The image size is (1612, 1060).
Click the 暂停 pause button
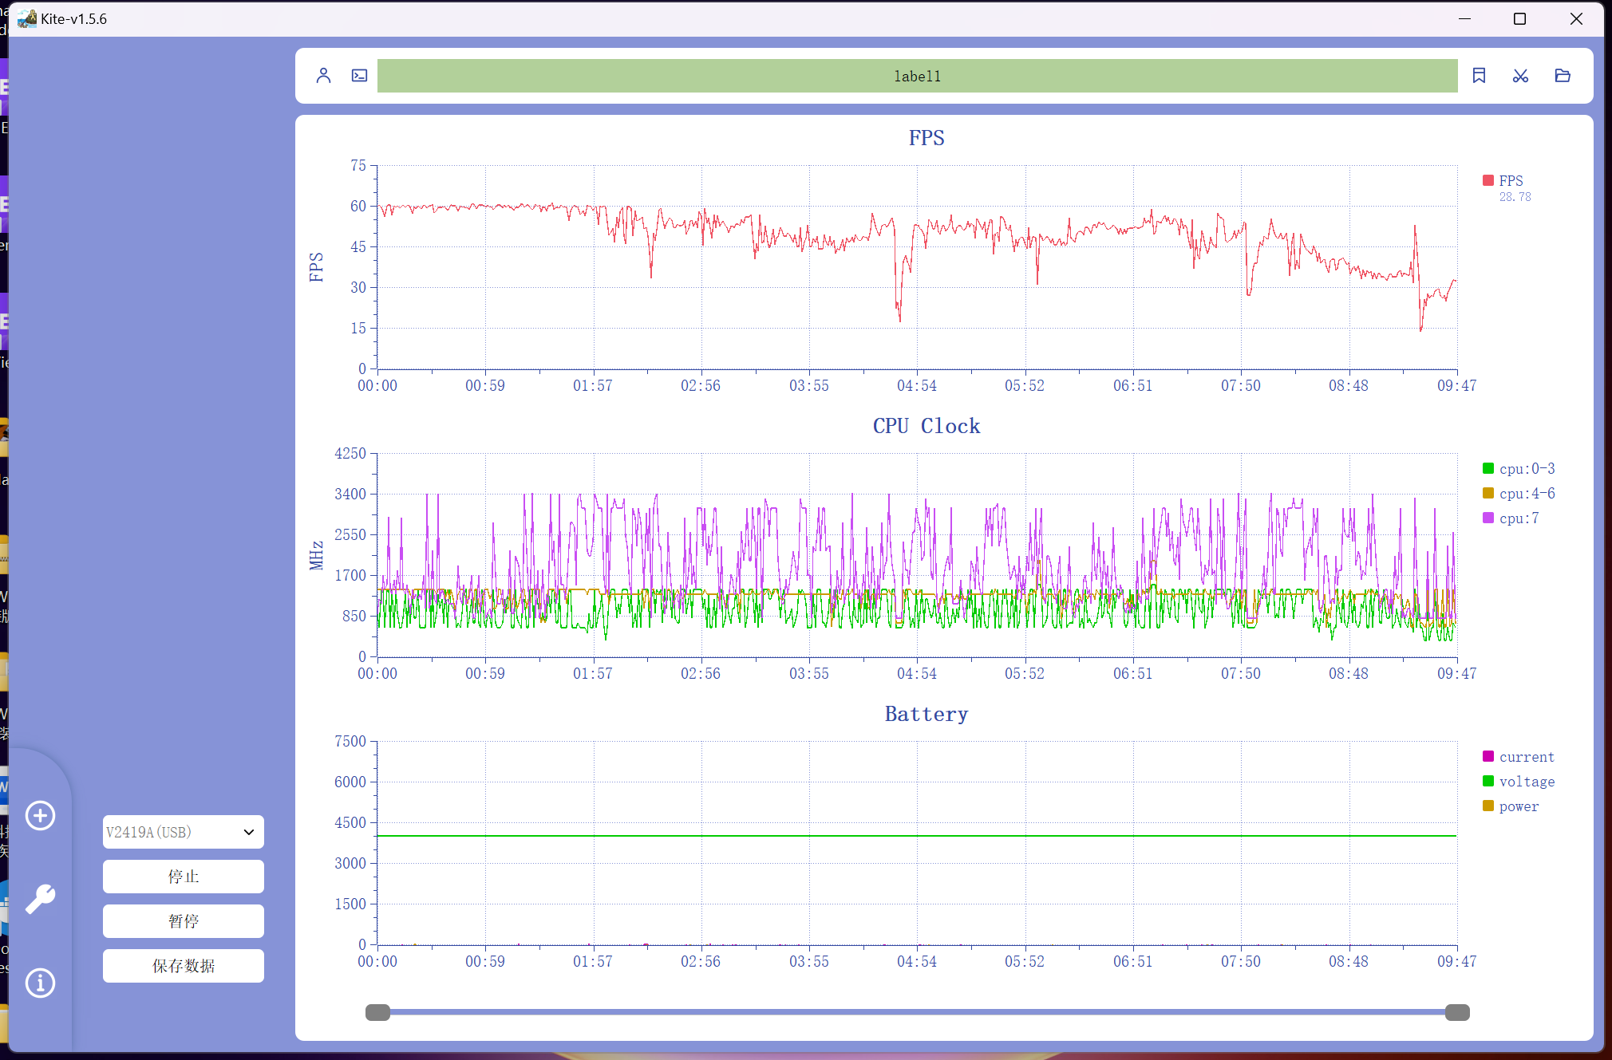[x=183, y=921]
